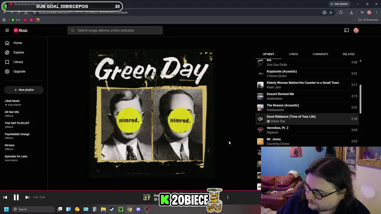Seek on the red song progress bar
381x214 pixels.
pyautogui.click(x=130, y=191)
